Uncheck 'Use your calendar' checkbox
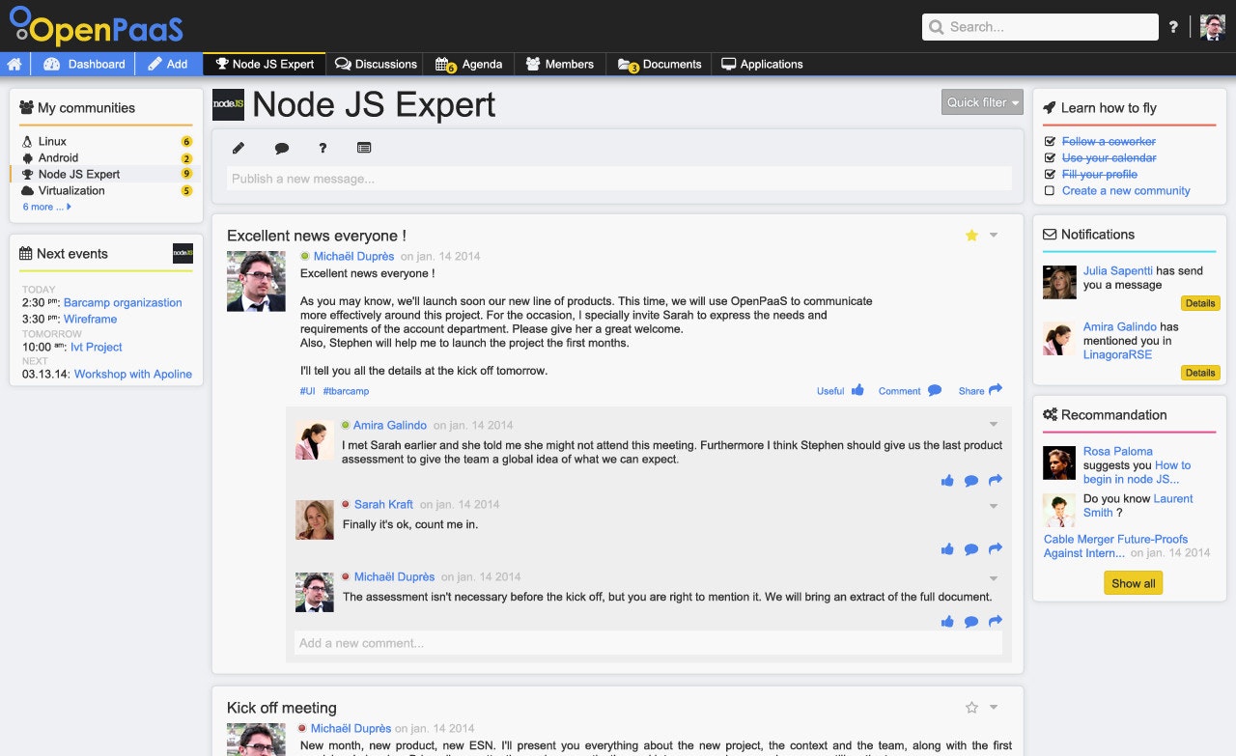This screenshot has height=756, width=1236. (x=1050, y=157)
